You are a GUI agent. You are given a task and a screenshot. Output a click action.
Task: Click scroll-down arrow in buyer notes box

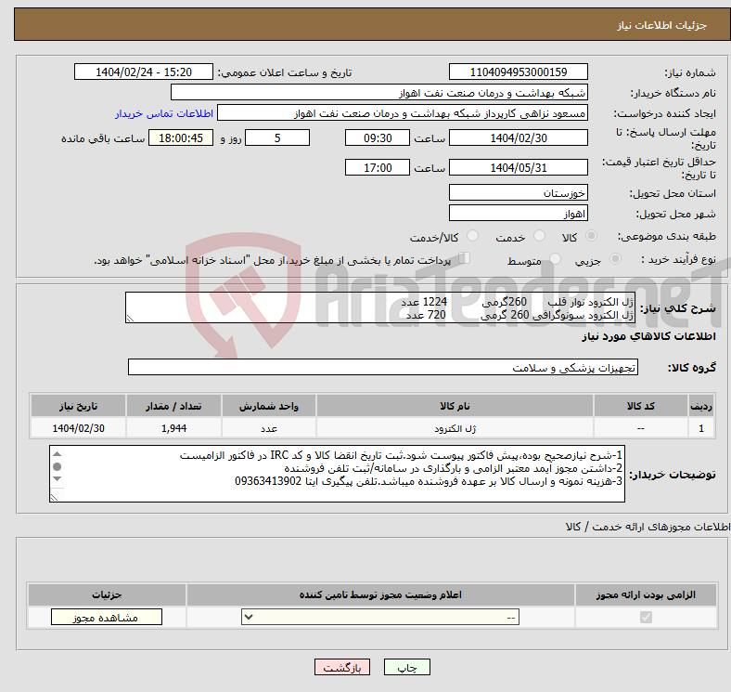pos(58,480)
